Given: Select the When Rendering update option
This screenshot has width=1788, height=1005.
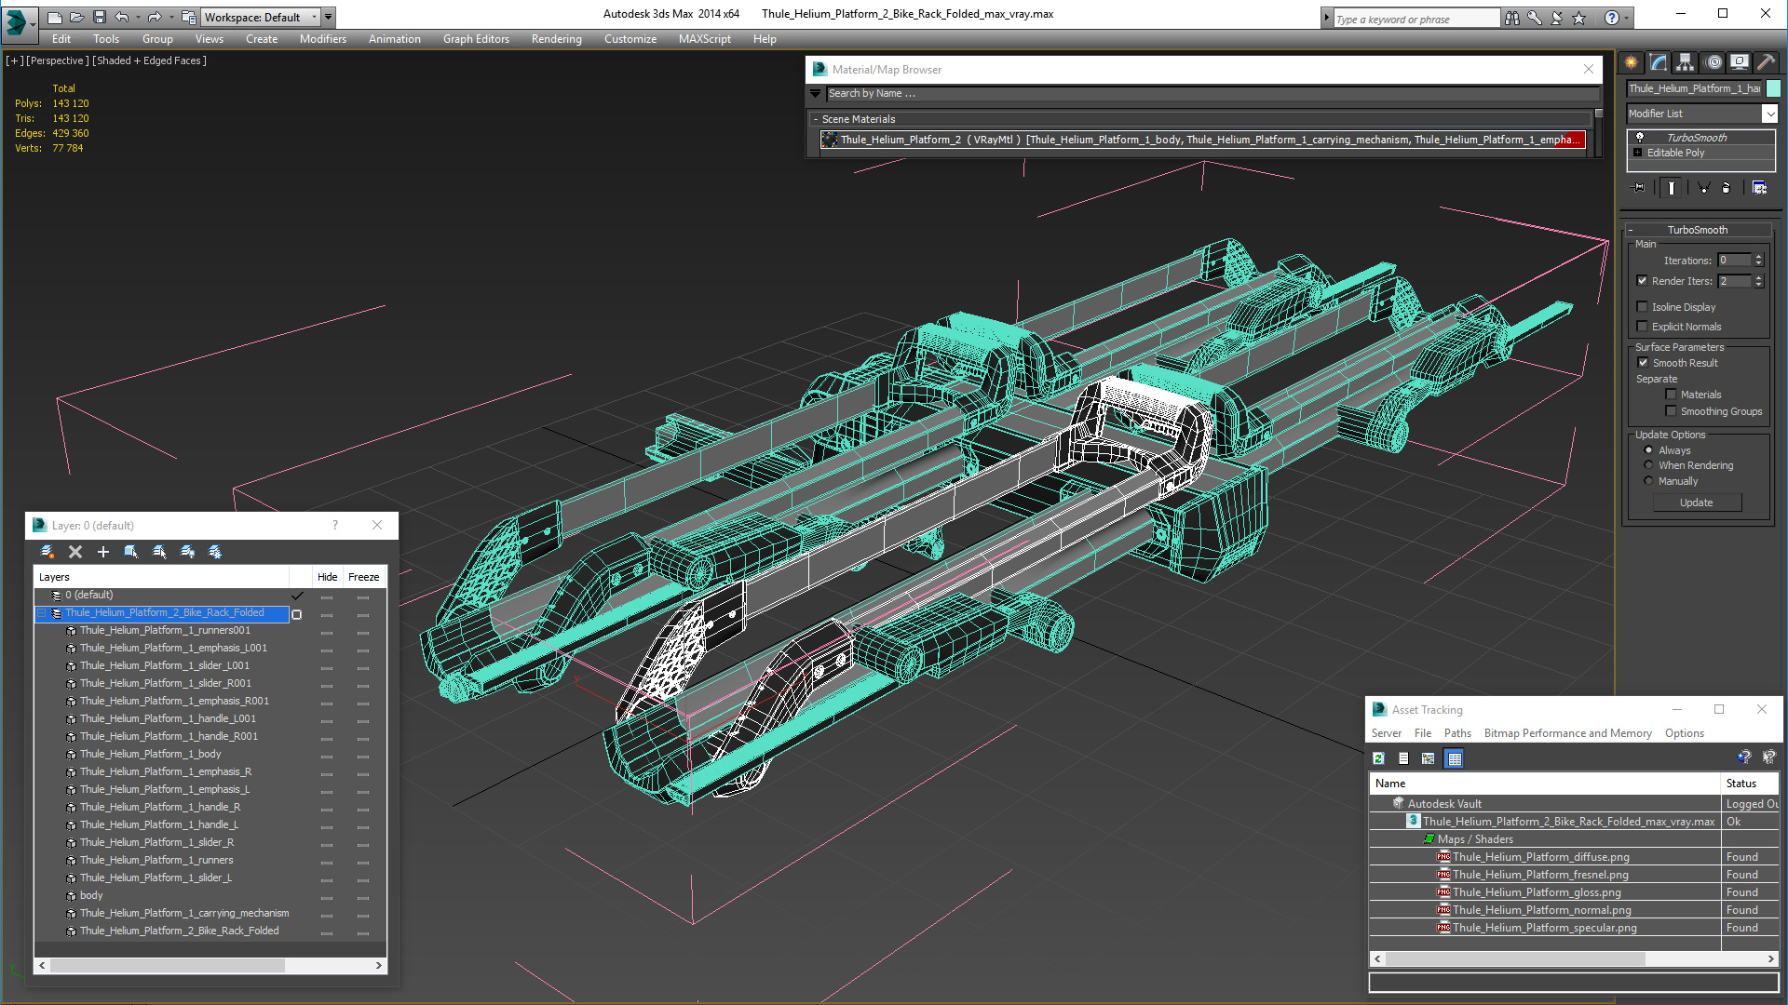Looking at the screenshot, I should [x=1648, y=465].
